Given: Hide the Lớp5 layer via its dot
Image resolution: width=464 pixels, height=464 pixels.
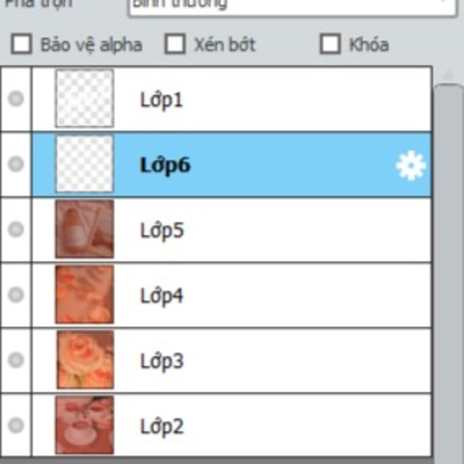Looking at the screenshot, I should click(16, 229).
